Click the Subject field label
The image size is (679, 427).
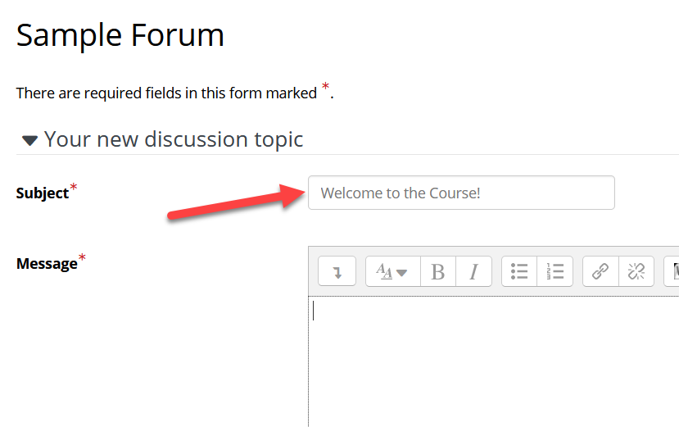coord(43,193)
